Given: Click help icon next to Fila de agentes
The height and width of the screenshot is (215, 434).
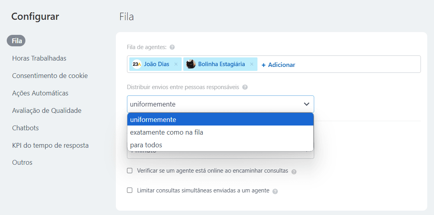Looking at the screenshot, I should pyautogui.click(x=172, y=47).
